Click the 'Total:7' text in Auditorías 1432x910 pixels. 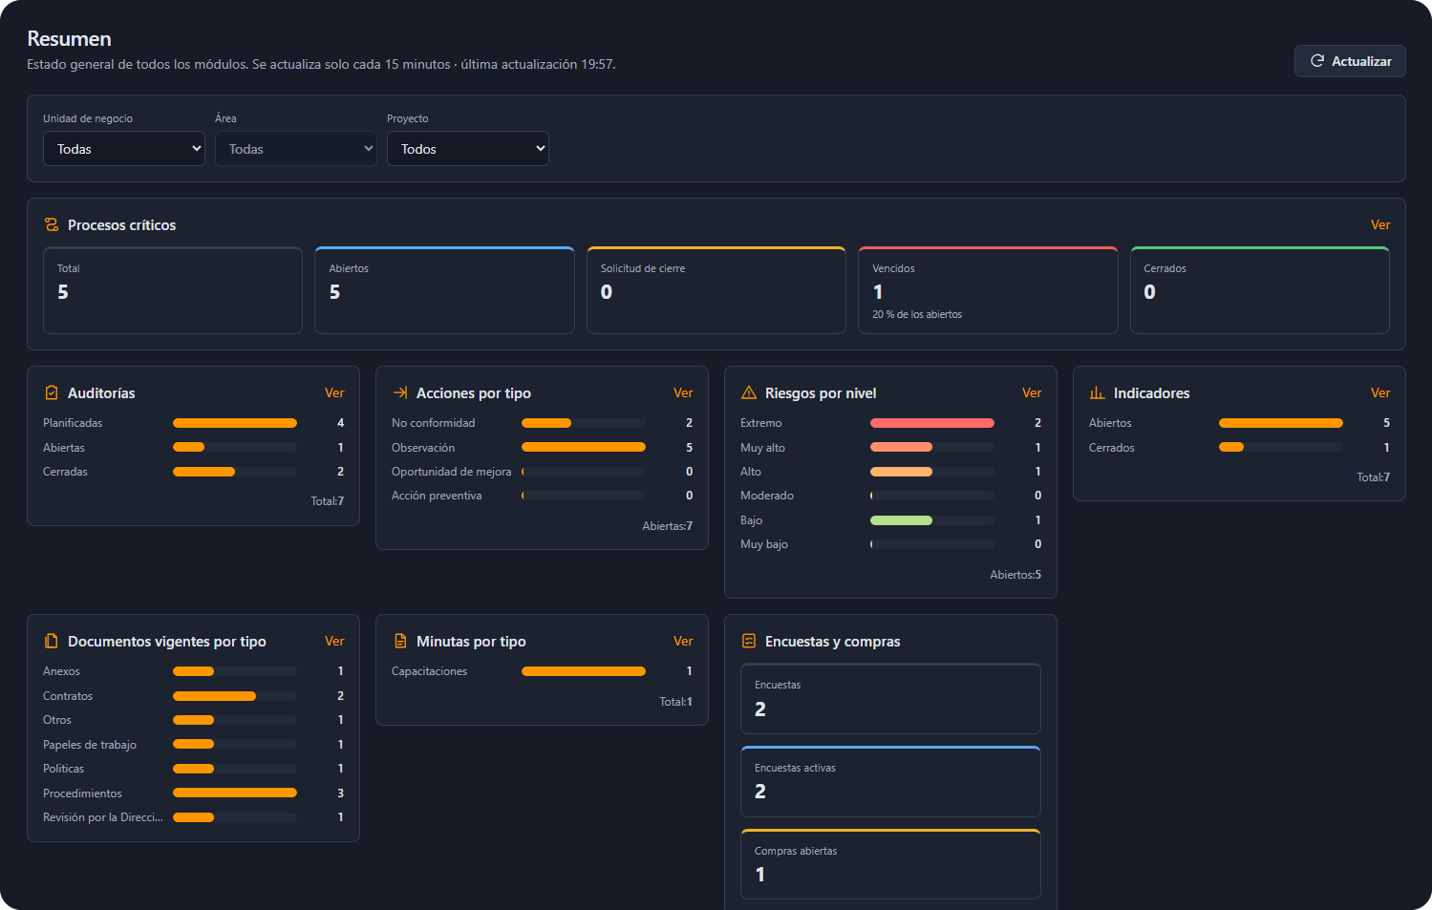(x=327, y=501)
